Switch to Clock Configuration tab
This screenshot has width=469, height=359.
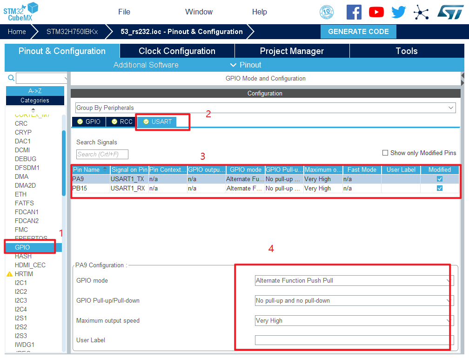[177, 51]
